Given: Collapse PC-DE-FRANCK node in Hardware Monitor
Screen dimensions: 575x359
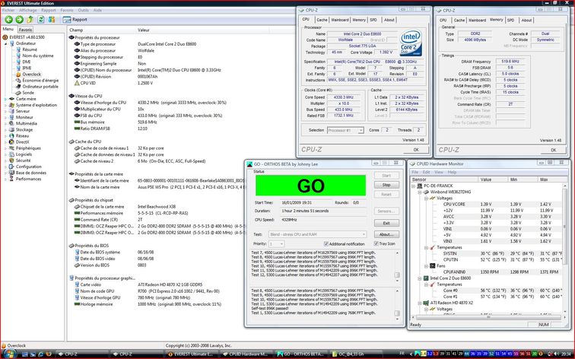Looking at the screenshot, I should point(414,186).
